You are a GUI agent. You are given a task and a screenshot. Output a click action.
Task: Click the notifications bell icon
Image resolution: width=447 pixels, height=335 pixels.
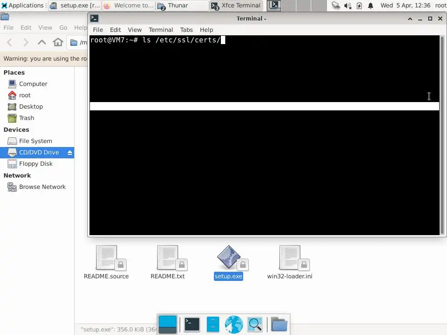coord(371,6)
